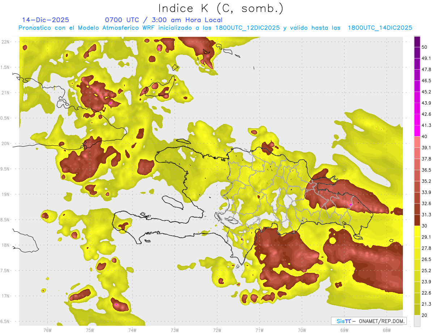Viewport: 434px width, 335px height.
Task: Click the "73W" longitude label
Action: 175,330
